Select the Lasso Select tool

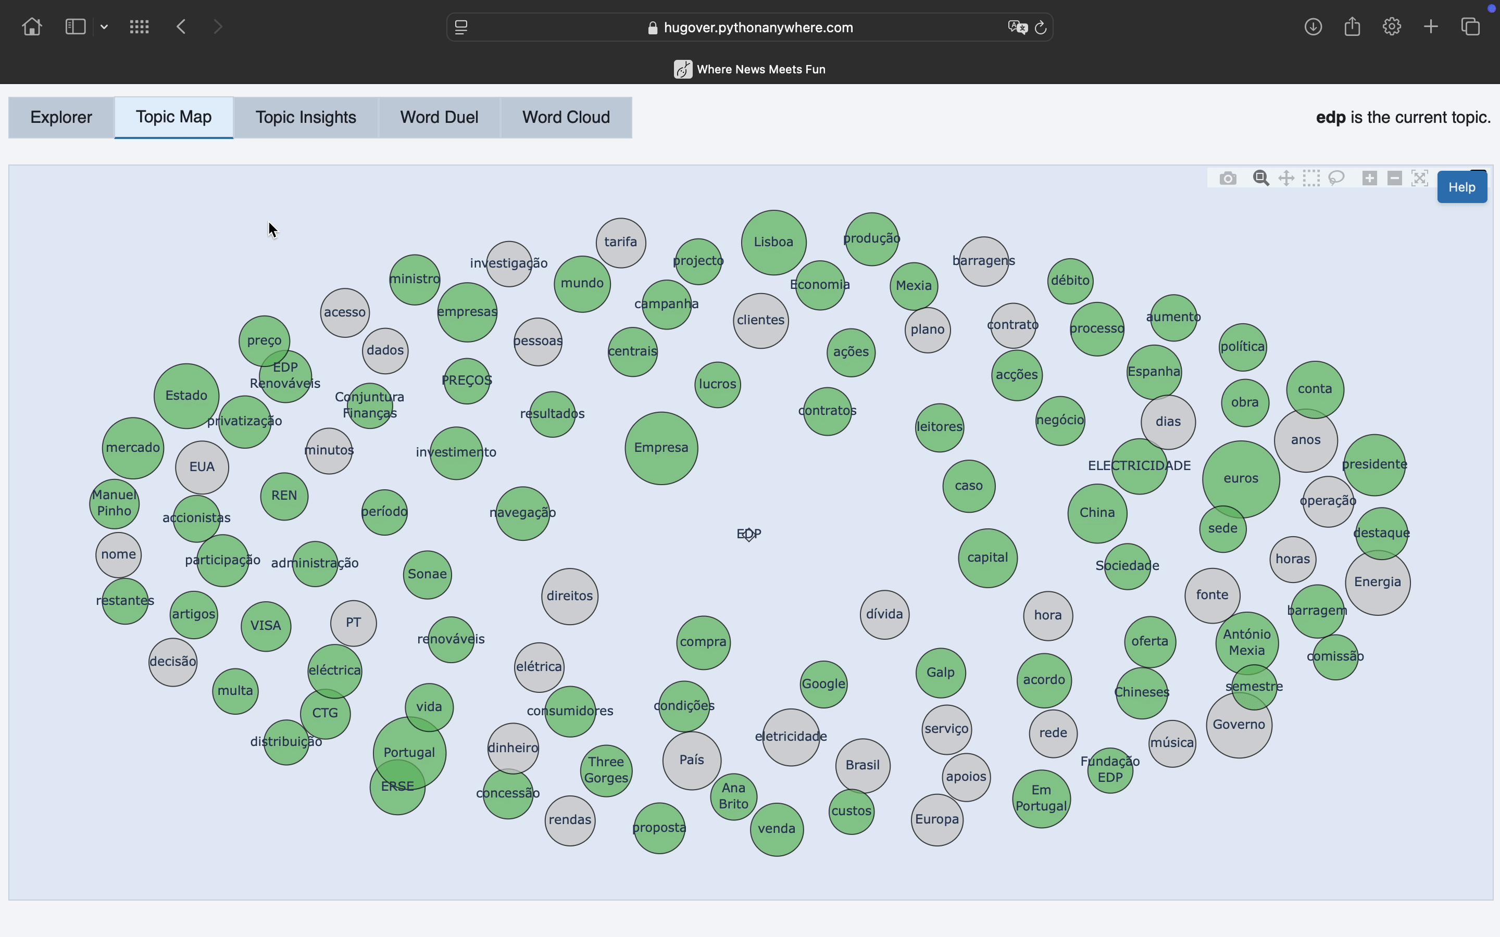coord(1336,179)
